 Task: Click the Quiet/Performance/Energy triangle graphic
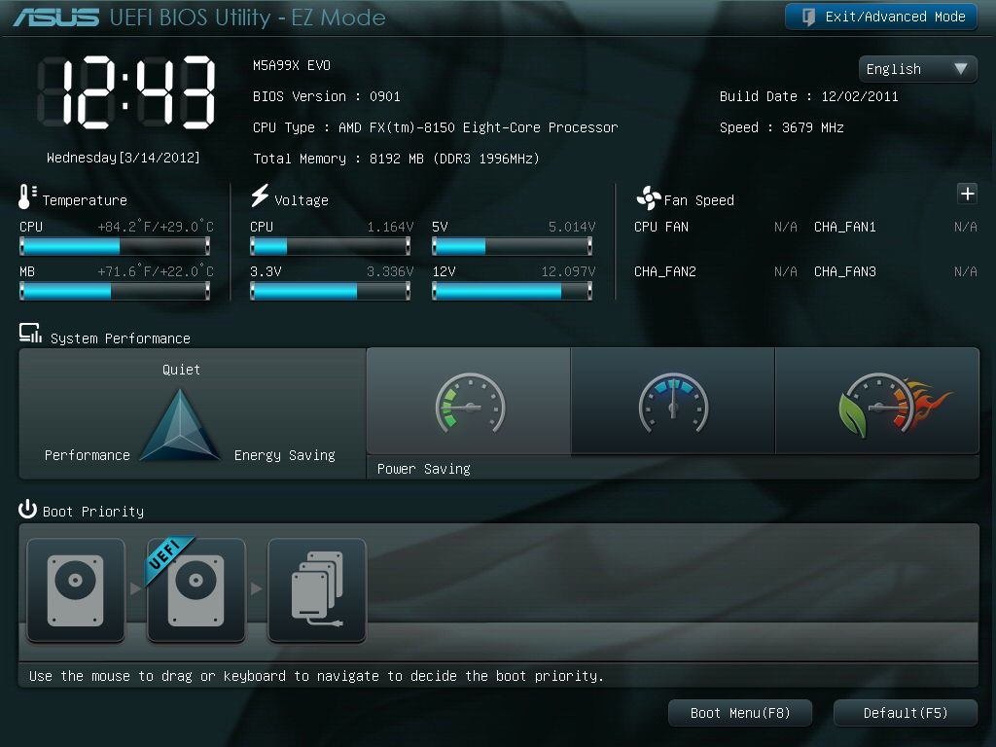coord(180,425)
